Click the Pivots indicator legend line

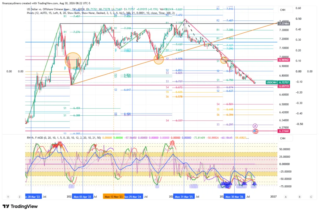101,13
